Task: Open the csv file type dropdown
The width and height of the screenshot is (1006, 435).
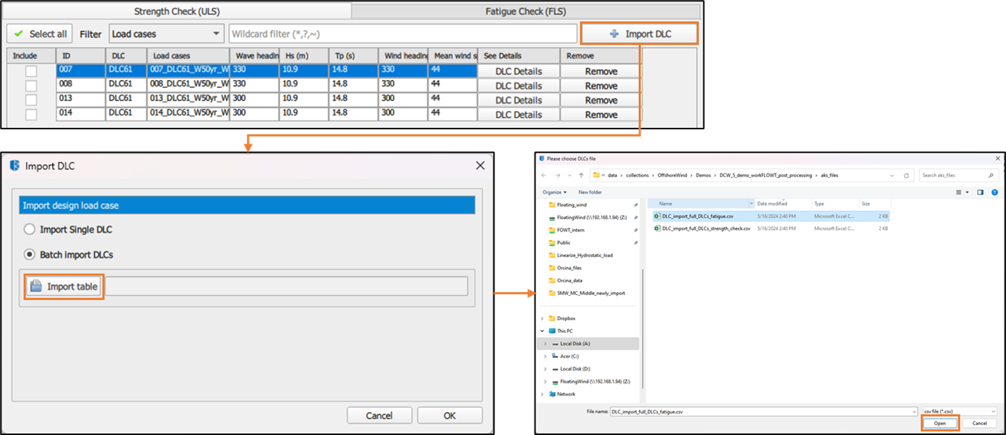Action: (959, 411)
